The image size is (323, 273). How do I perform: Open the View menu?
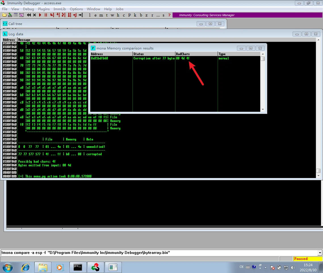point(15,9)
